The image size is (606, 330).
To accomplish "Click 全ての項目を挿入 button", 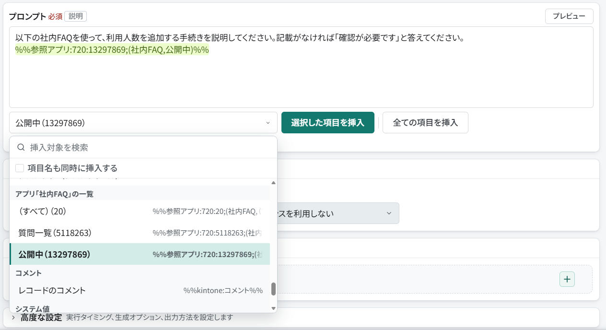I will pyautogui.click(x=425, y=123).
